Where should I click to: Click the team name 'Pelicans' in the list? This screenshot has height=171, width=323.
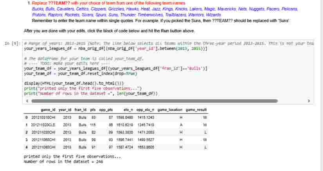click(x=289, y=9)
